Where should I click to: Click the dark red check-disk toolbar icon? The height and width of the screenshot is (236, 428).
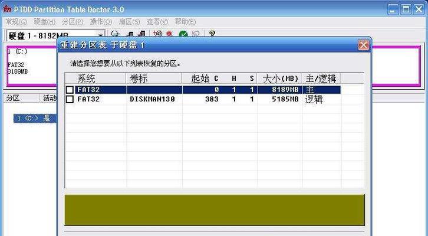(x=157, y=34)
